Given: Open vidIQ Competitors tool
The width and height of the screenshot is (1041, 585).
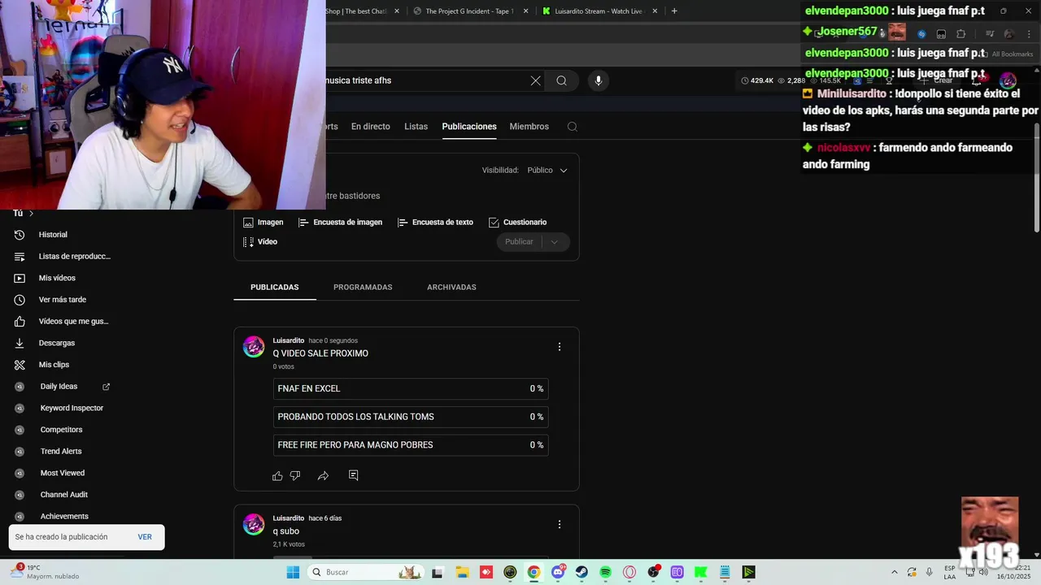Looking at the screenshot, I should tap(62, 430).
